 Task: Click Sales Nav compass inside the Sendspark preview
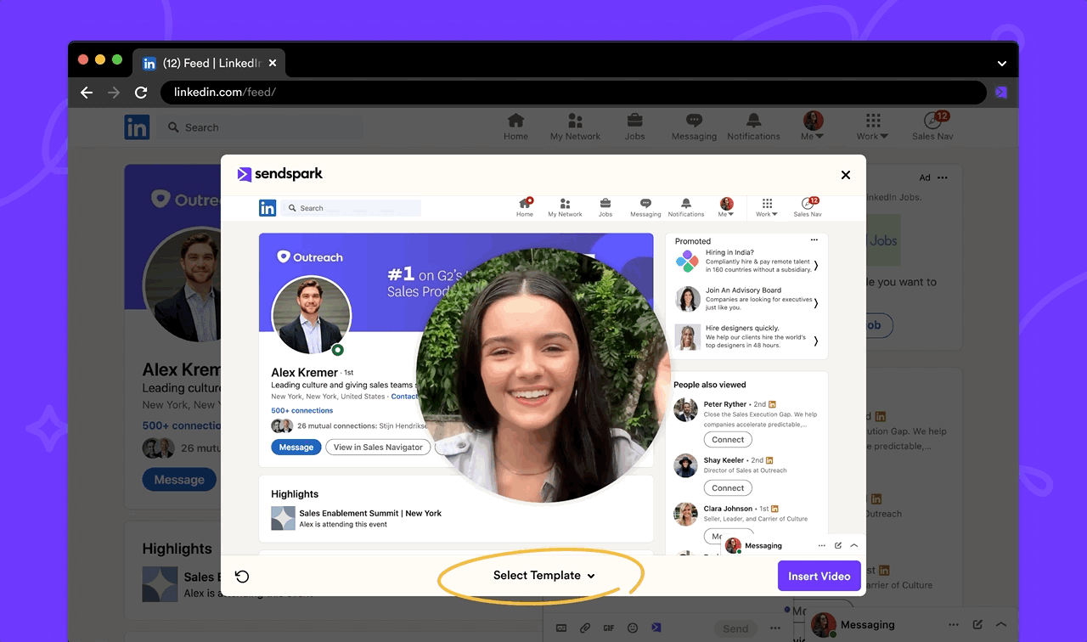808,208
